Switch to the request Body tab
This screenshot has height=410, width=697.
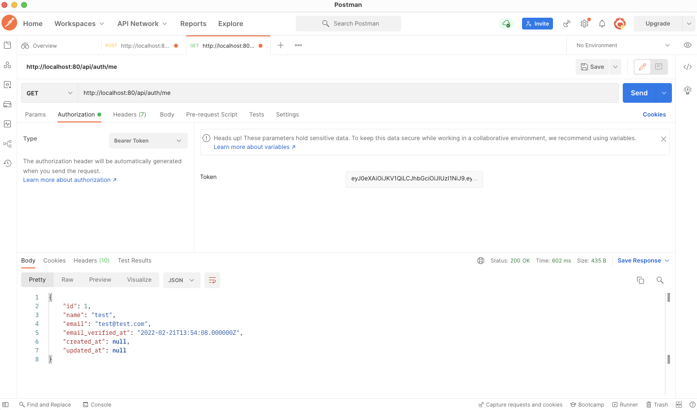tap(167, 115)
